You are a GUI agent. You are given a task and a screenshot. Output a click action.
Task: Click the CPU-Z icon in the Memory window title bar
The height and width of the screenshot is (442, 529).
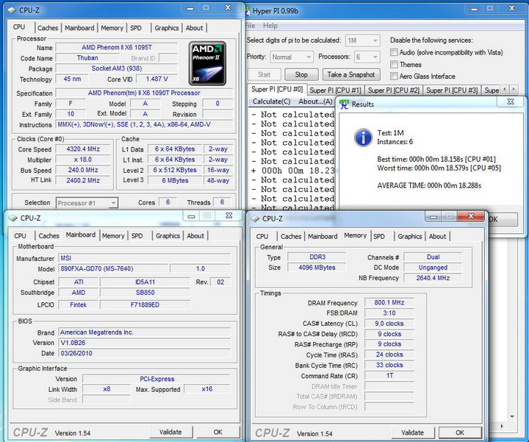[255, 218]
